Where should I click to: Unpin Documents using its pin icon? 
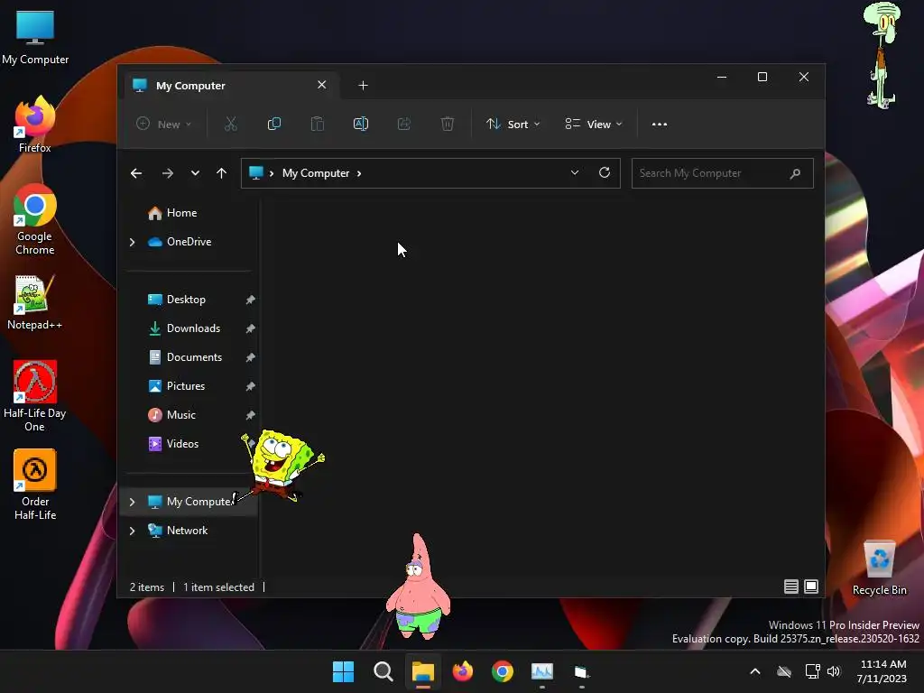251,357
